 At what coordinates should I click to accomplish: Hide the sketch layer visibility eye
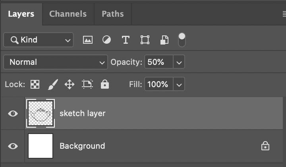(x=13, y=114)
